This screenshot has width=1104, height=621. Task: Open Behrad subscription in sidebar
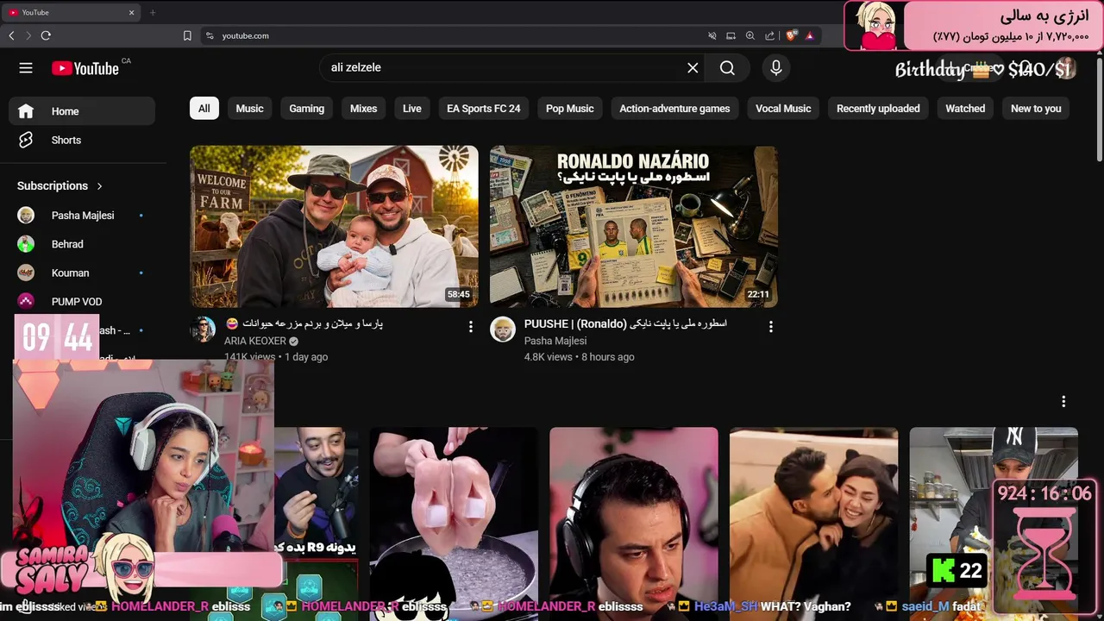(x=82, y=244)
